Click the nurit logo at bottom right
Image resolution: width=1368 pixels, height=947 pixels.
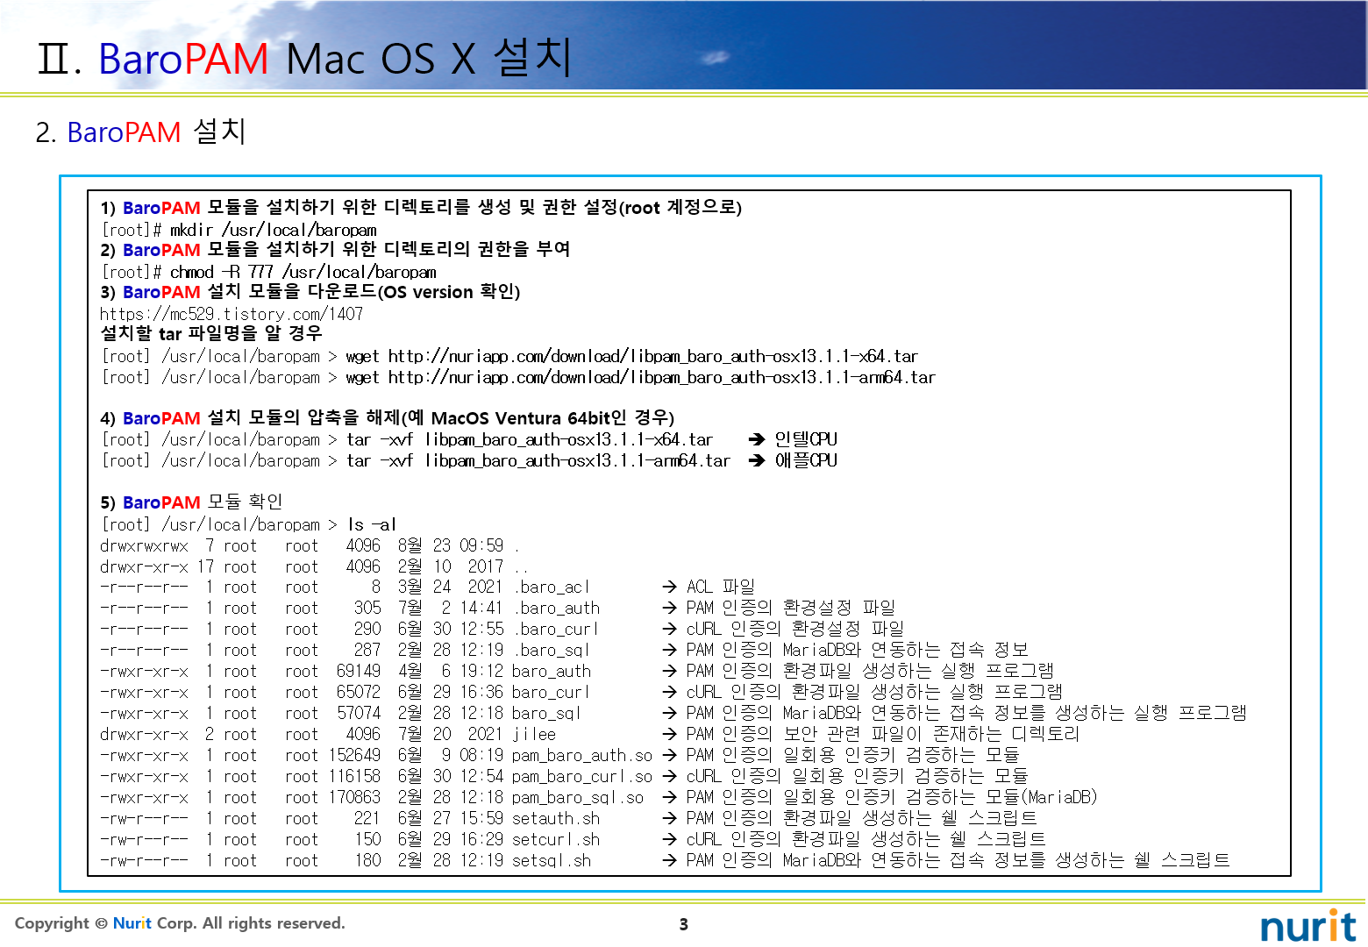pos(1307,925)
